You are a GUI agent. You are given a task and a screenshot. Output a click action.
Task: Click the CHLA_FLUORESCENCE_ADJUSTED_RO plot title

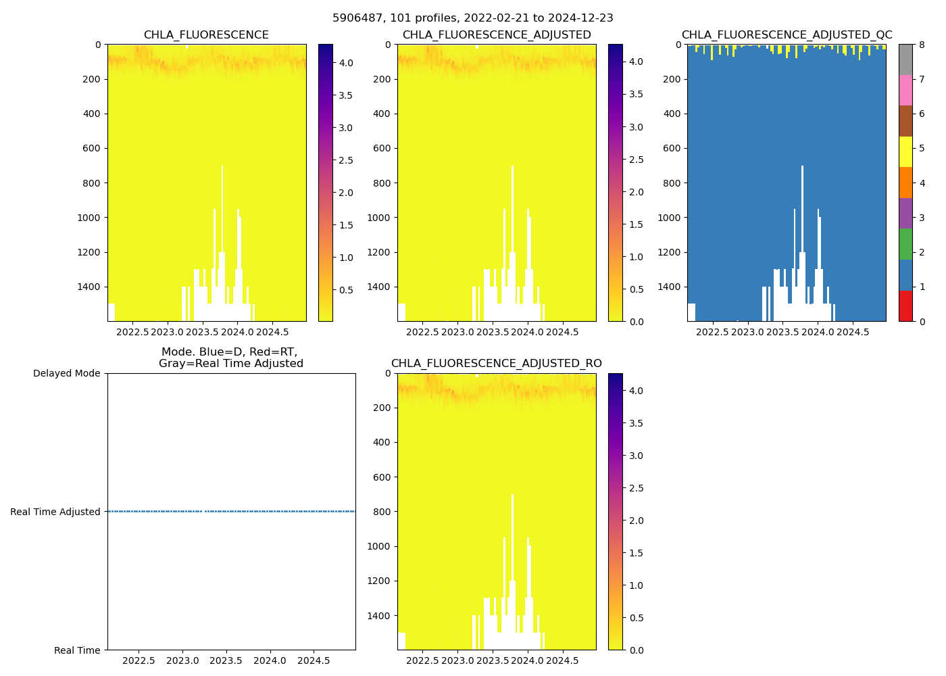(496, 364)
